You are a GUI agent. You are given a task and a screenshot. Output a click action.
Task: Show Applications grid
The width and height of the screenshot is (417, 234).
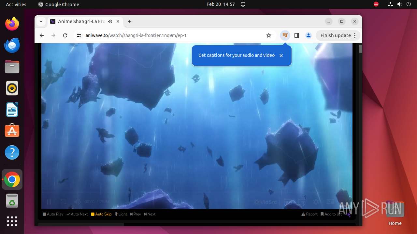coord(12,221)
